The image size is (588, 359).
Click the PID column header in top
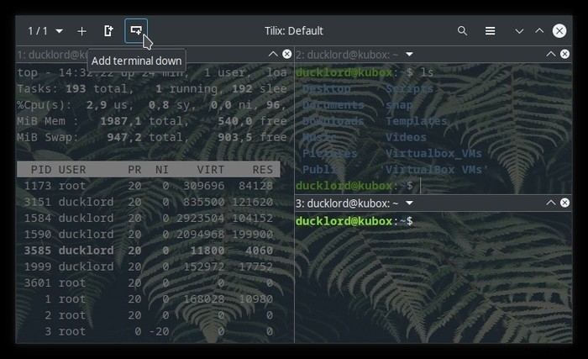click(x=41, y=170)
